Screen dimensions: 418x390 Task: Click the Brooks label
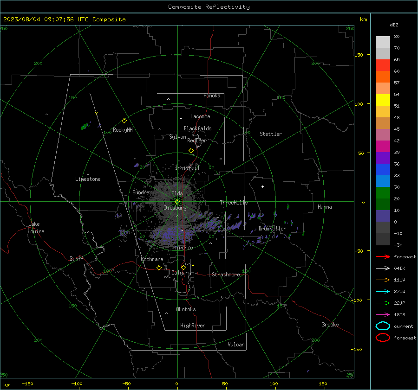tap(330, 325)
